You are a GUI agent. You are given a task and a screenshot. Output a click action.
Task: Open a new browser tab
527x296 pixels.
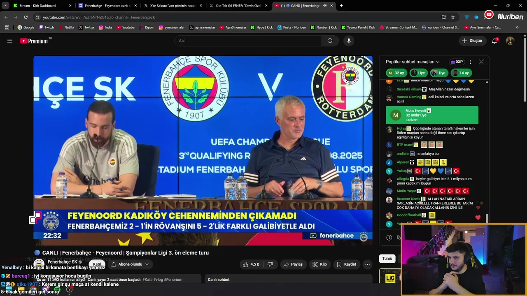pyautogui.click(x=341, y=6)
